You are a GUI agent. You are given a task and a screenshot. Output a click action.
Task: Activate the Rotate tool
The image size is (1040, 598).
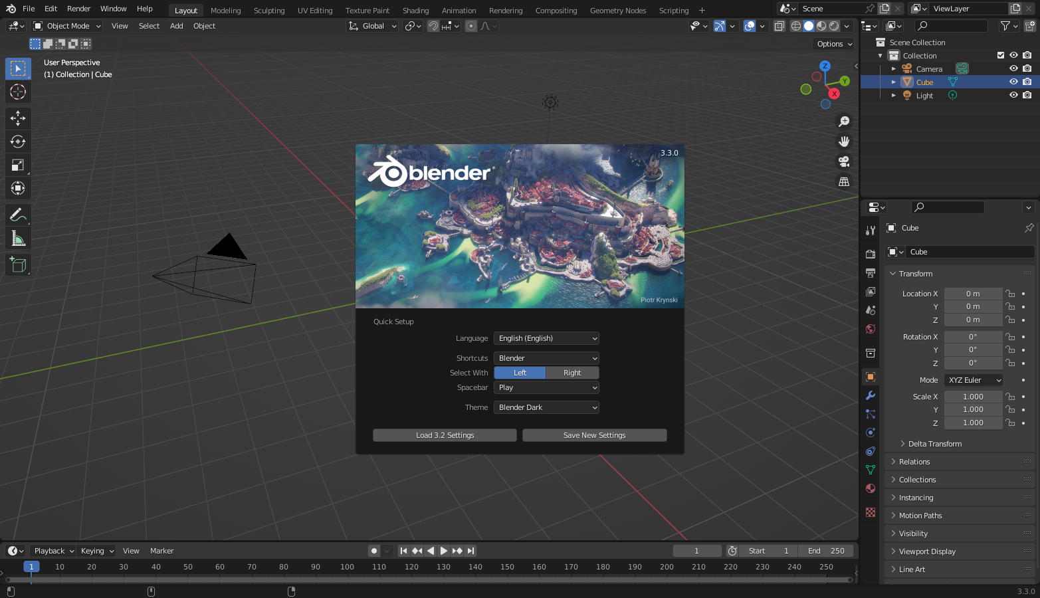click(x=18, y=142)
